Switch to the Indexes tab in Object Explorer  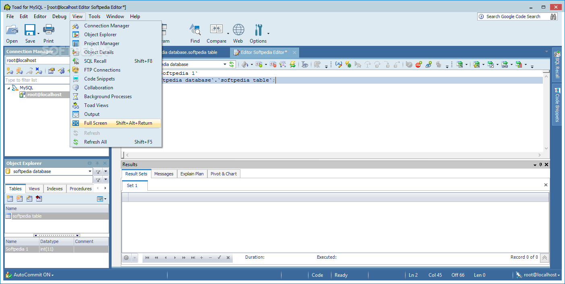[55, 189]
